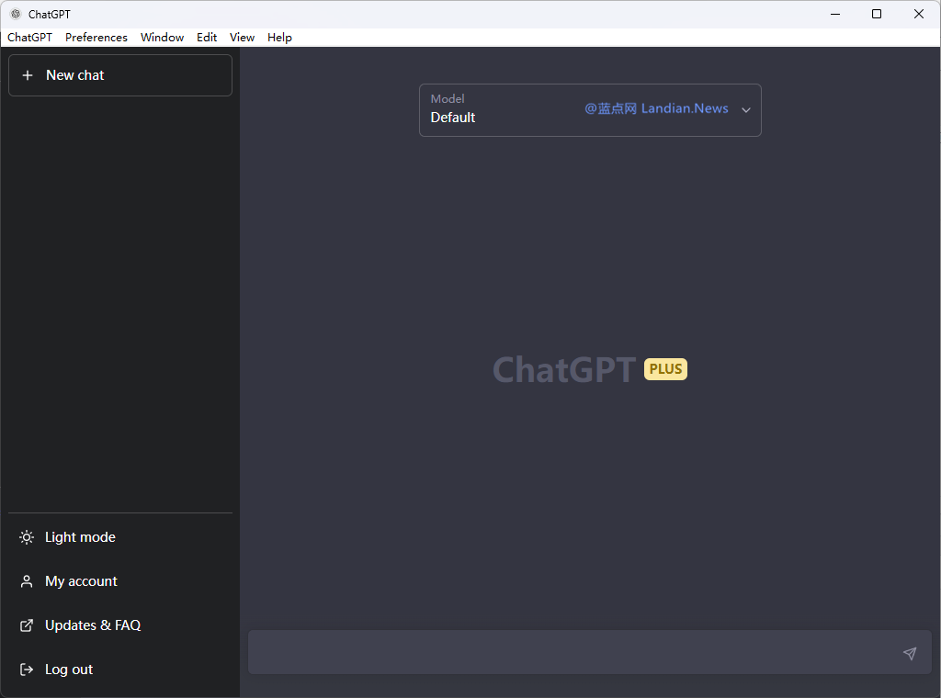Open the Preferences menu
Viewport: 941px width, 698px height.
[96, 37]
